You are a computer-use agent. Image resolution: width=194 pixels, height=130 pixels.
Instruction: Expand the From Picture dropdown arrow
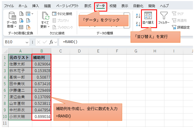32,14
